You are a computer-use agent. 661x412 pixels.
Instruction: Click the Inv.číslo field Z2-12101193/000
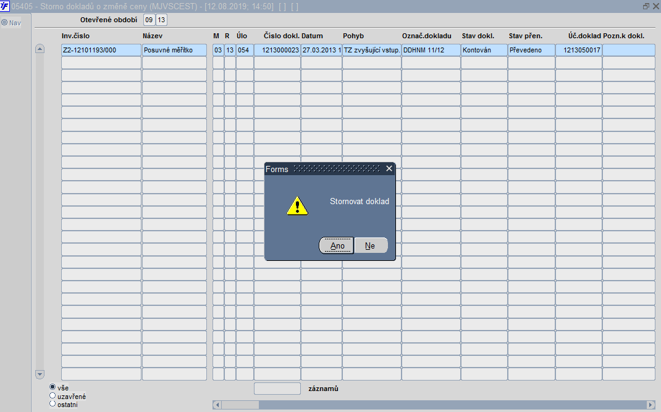click(101, 50)
